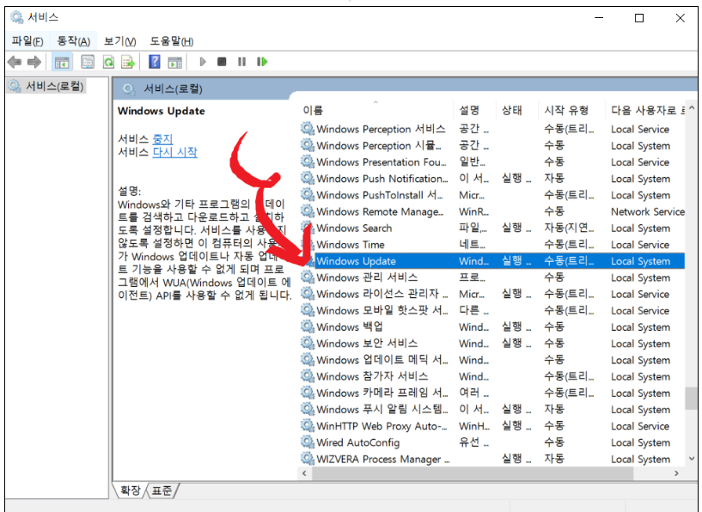Image resolution: width=702 pixels, height=512 pixels.
Task: Click horizontal scrollbar right arrow
Action: [676, 473]
